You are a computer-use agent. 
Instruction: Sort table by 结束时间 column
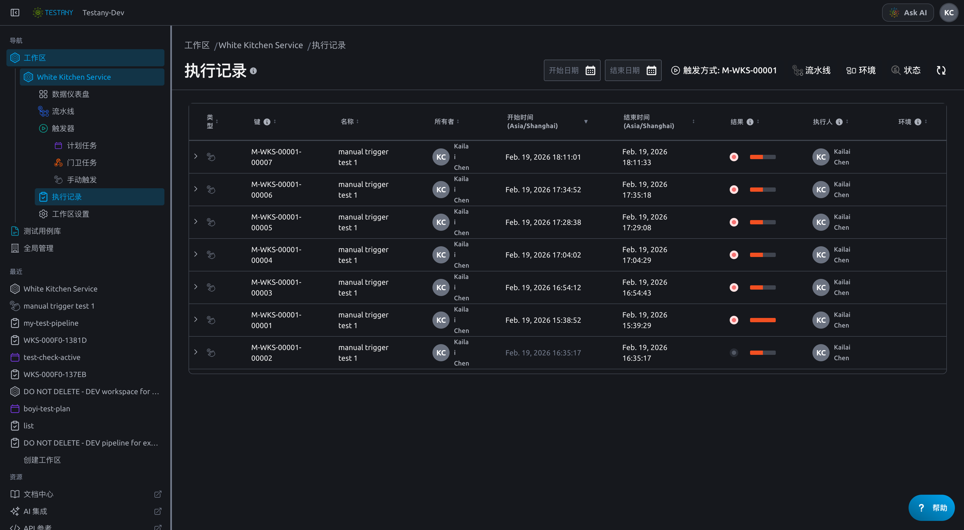coord(694,121)
